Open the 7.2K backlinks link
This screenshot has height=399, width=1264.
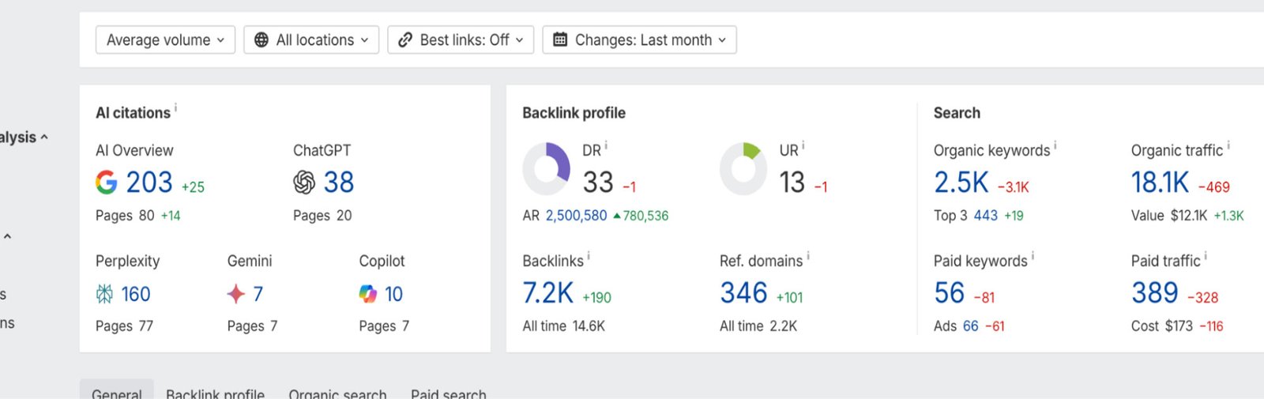pyautogui.click(x=547, y=293)
